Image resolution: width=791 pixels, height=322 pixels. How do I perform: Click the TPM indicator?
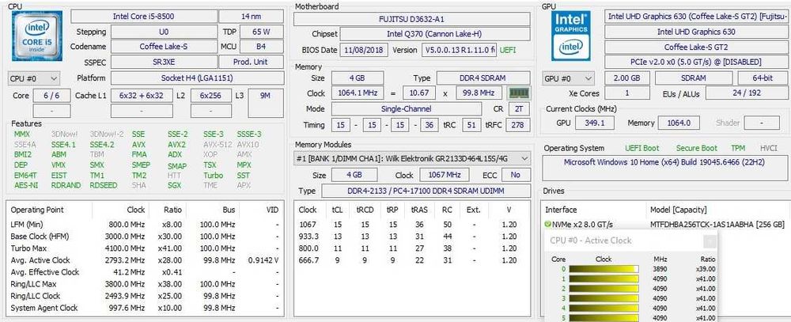[738, 149]
